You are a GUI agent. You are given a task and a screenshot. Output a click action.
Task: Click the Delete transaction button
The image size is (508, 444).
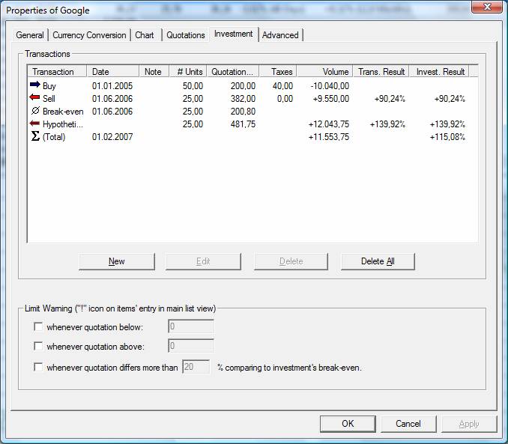pyautogui.click(x=291, y=261)
